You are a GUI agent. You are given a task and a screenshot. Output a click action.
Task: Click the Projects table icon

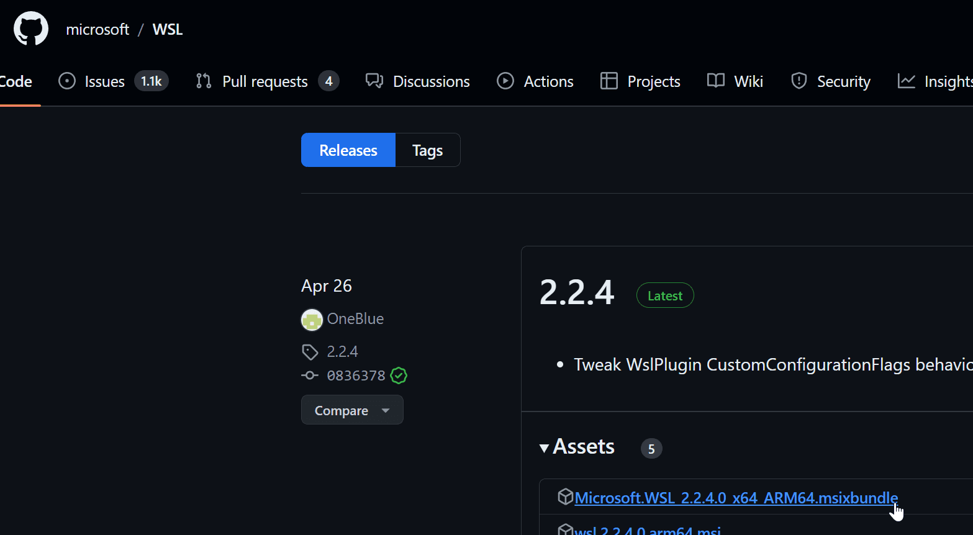click(609, 81)
